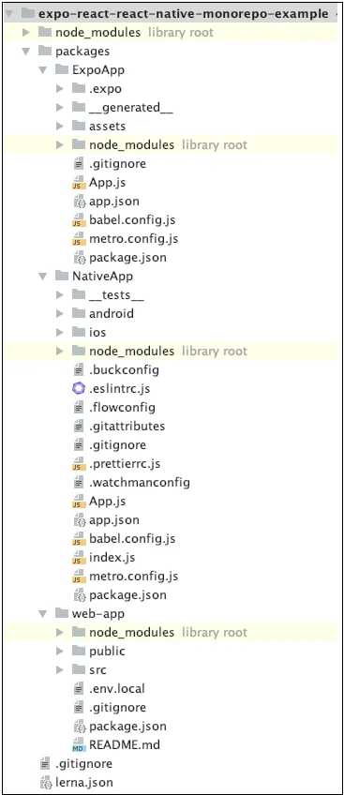
Task: Select node_modules library root under web-app
Action: [168, 633]
